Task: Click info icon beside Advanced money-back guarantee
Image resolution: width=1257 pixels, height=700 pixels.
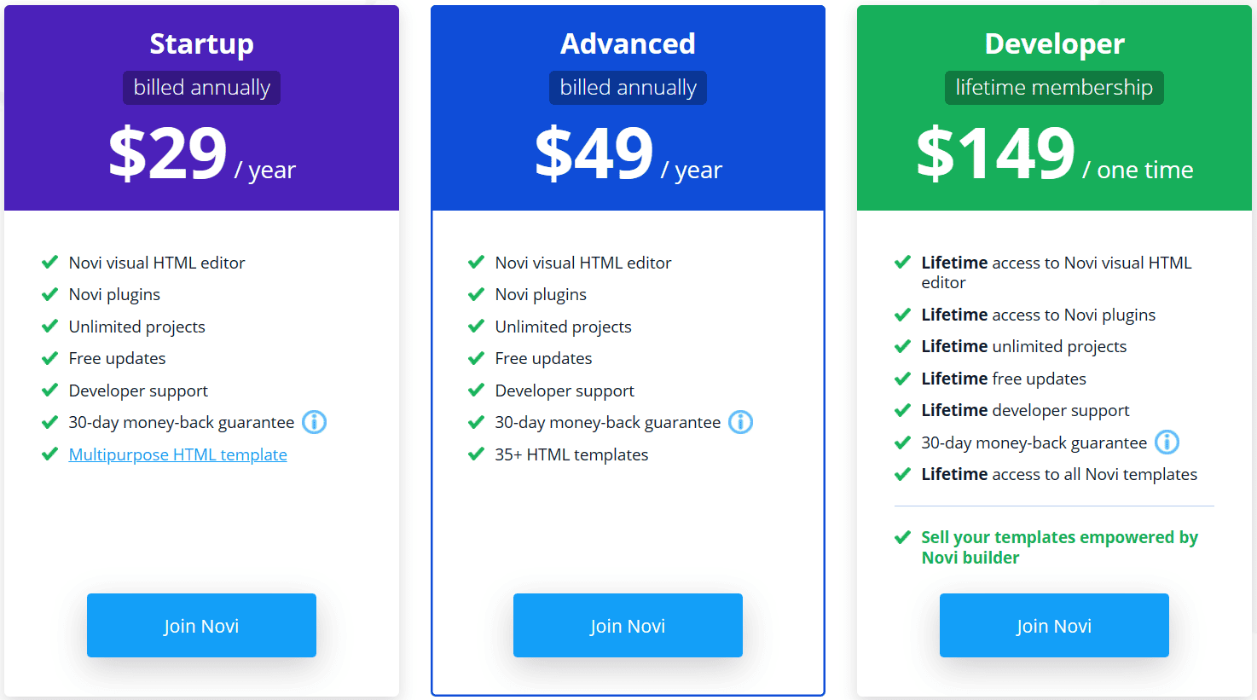Action: click(x=740, y=422)
